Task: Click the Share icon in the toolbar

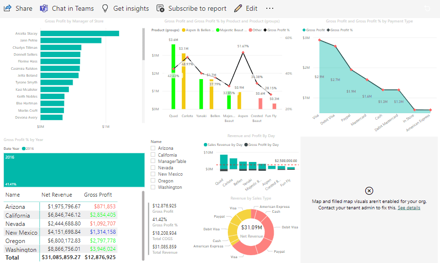Action: (x=8, y=8)
